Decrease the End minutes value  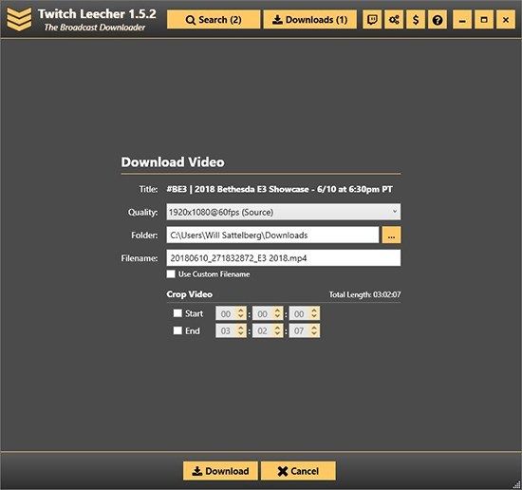(277, 334)
